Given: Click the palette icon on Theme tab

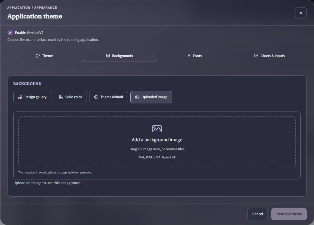Looking at the screenshot, I should coord(38,56).
